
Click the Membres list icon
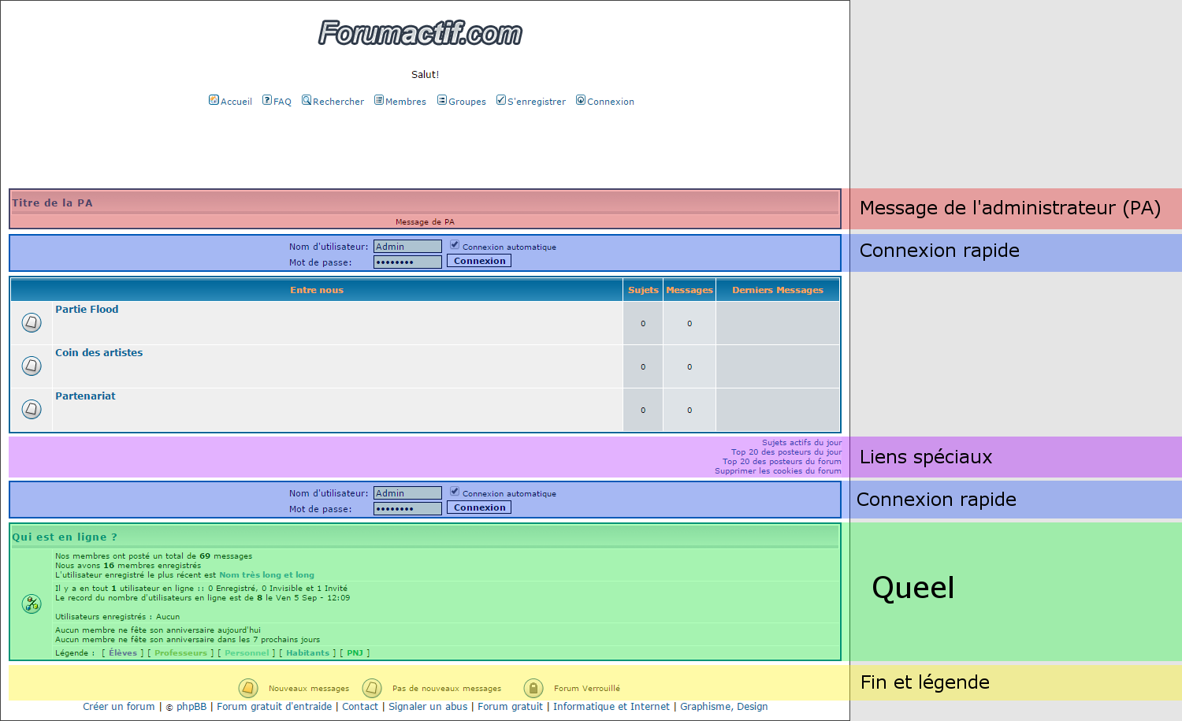(x=379, y=100)
